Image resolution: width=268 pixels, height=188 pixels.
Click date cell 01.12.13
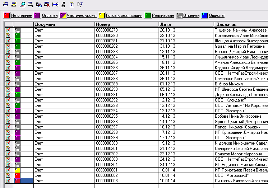coord(186,84)
